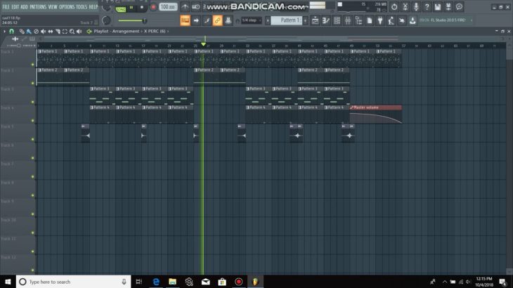Select the Slice tool

pyautogui.click(x=58, y=32)
